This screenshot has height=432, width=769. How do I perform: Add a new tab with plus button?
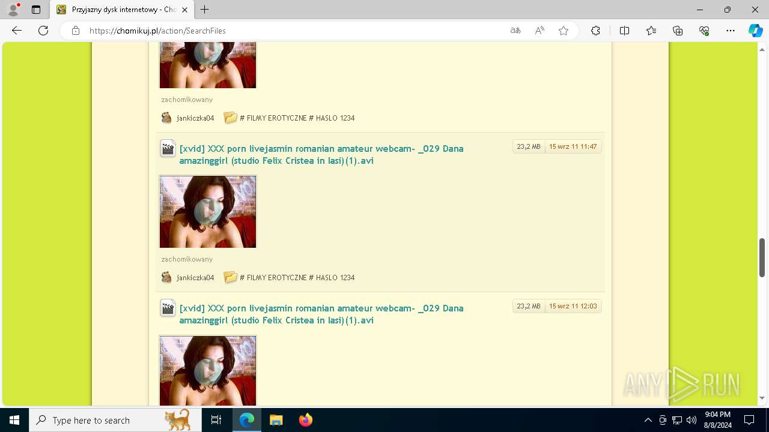(x=205, y=10)
